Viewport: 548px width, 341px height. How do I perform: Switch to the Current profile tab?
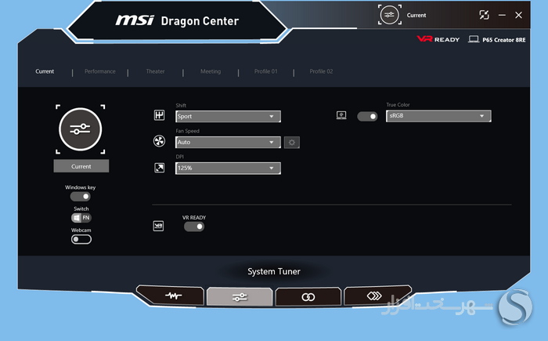point(45,71)
